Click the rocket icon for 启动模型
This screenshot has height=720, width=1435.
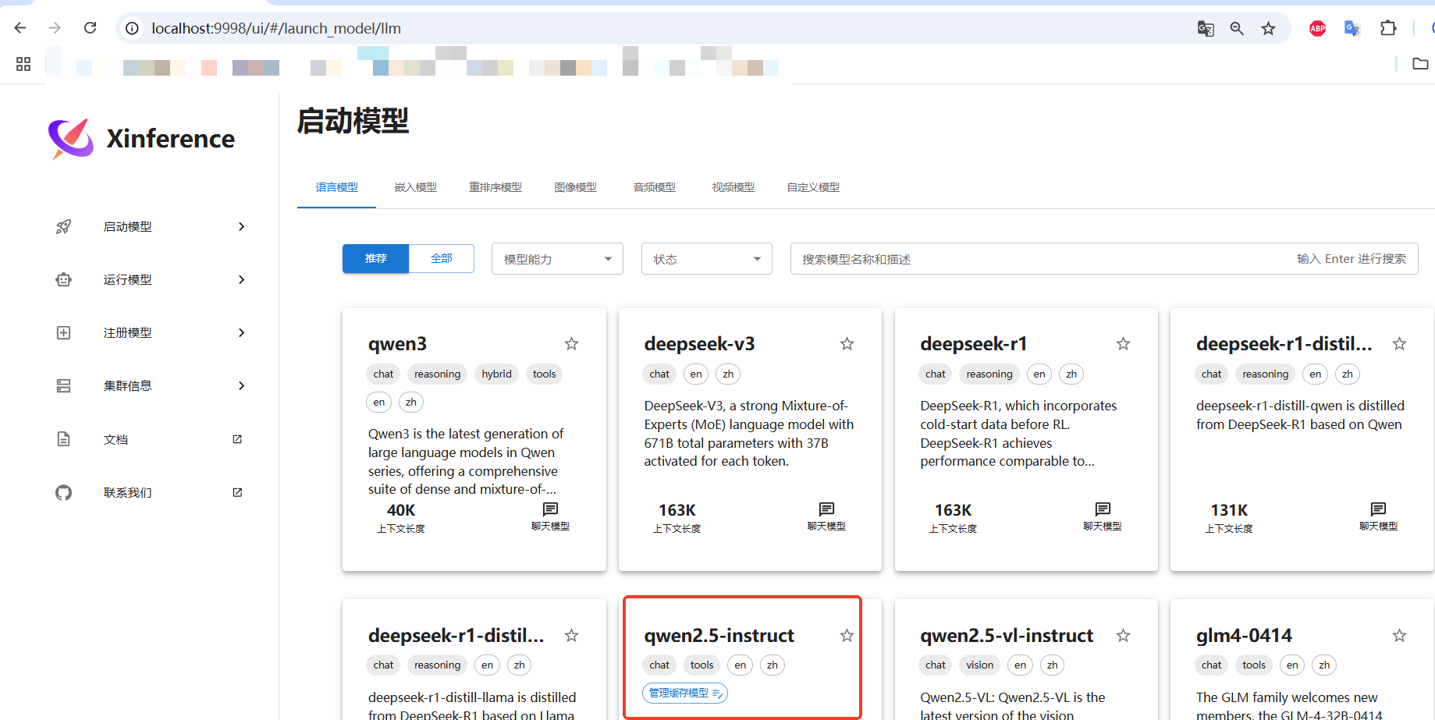pyautogui.click(x=64, y=227)
